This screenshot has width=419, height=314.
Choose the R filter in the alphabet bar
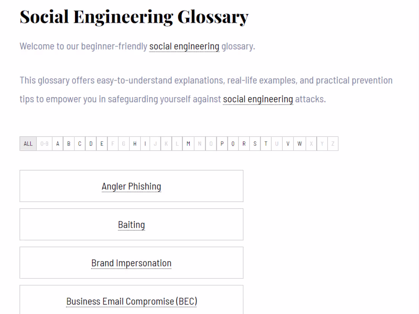[243, 143]
